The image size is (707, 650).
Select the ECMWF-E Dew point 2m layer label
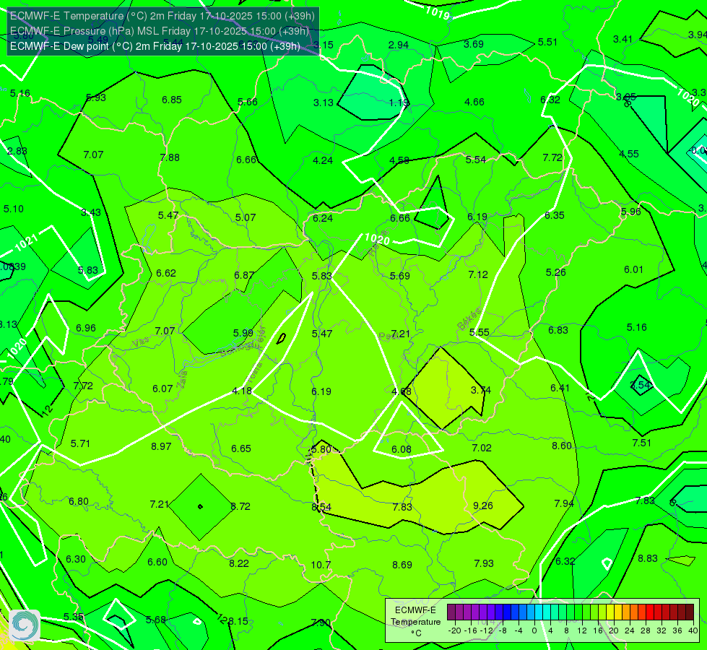[x=155, y=46]
